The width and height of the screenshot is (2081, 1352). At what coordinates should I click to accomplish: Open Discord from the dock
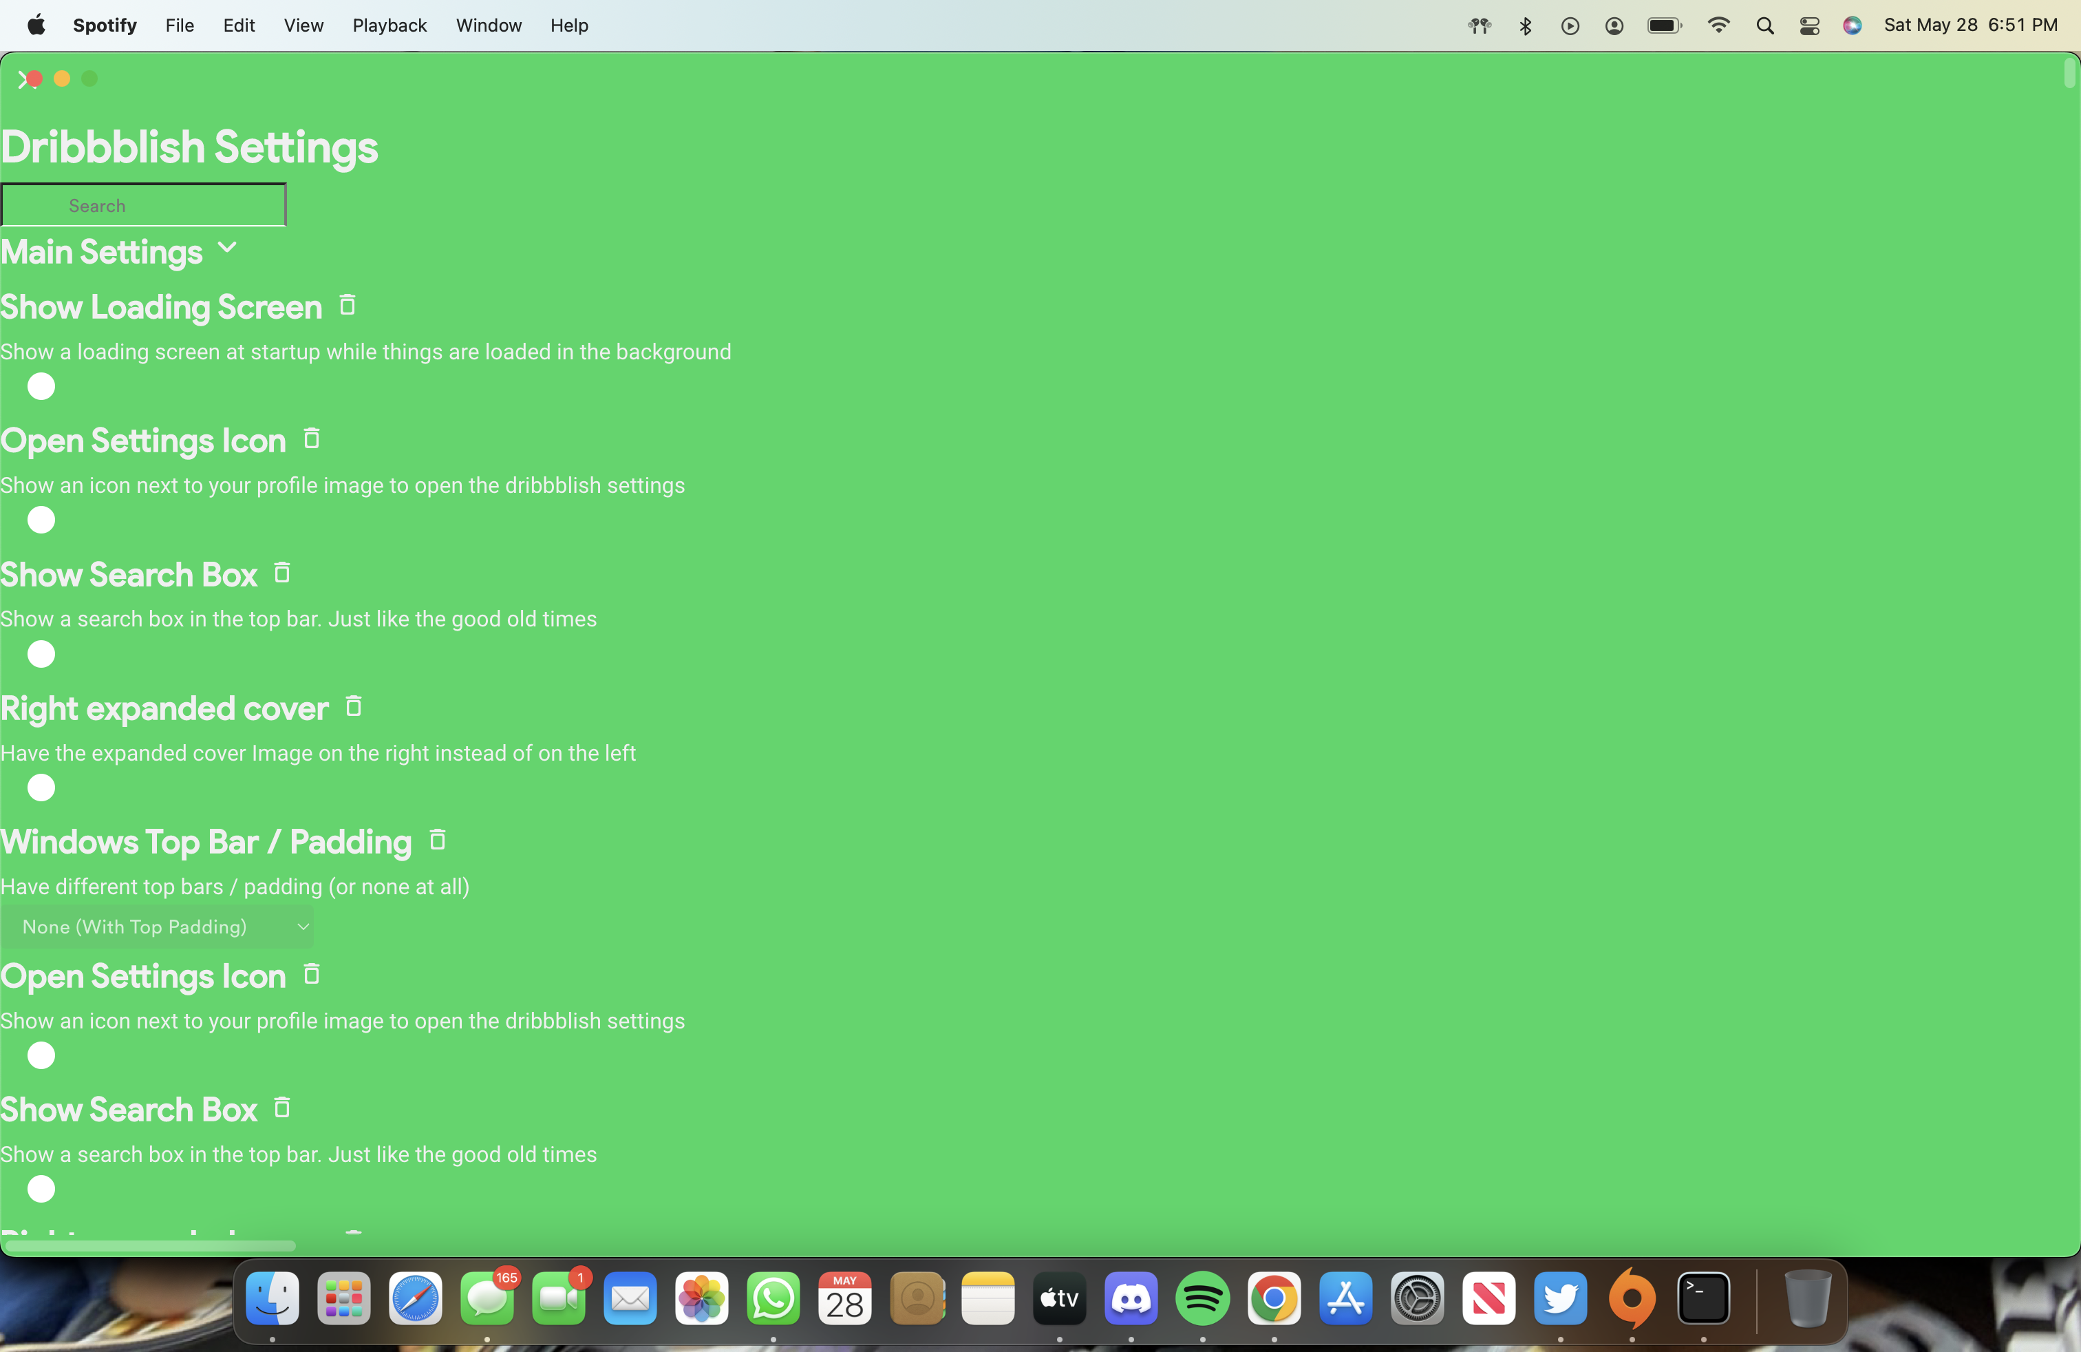(1131, 1300)
